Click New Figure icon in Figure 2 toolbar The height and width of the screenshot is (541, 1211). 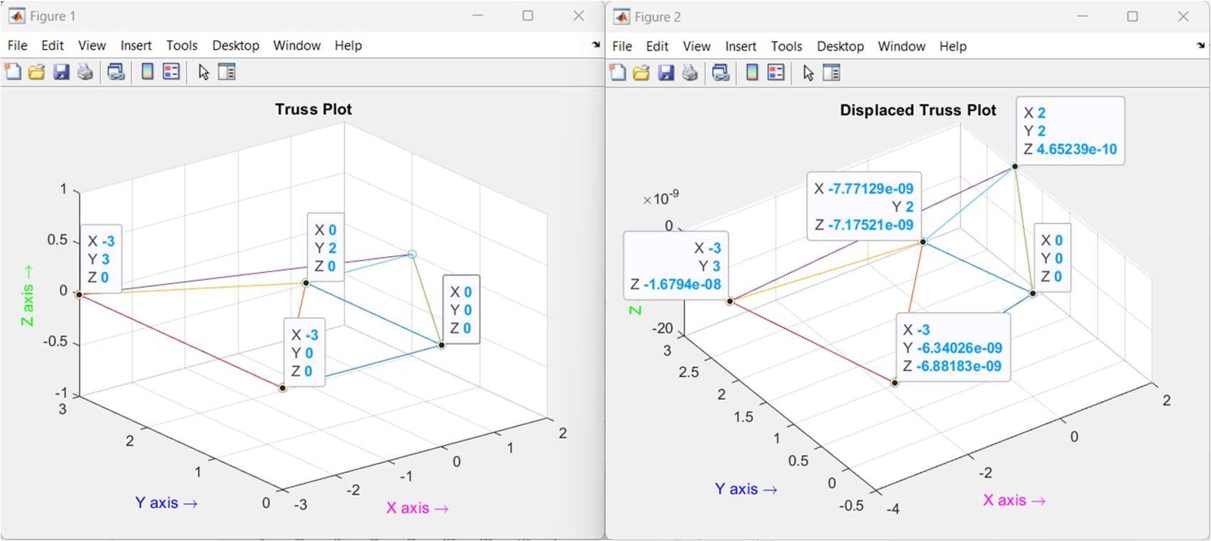click(x=618, y=73)
